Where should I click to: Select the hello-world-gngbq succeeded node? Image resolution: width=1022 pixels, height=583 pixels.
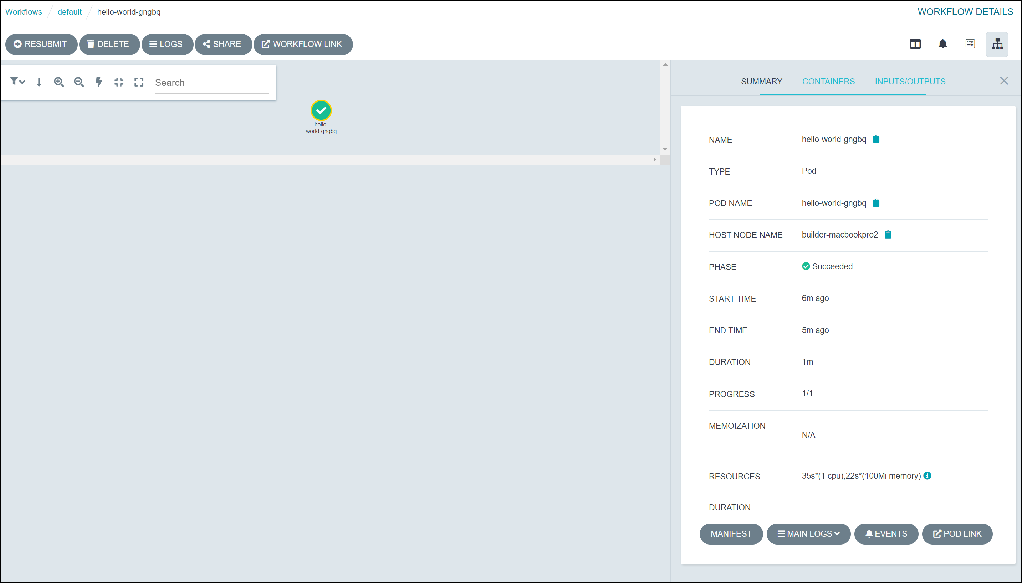pyautogui.click(x=321, y=110)
